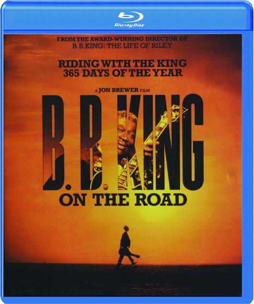This screenshot has width=254, height=304.
Task: Click the 'On the Road' subtitle
Action: [122, 200]
